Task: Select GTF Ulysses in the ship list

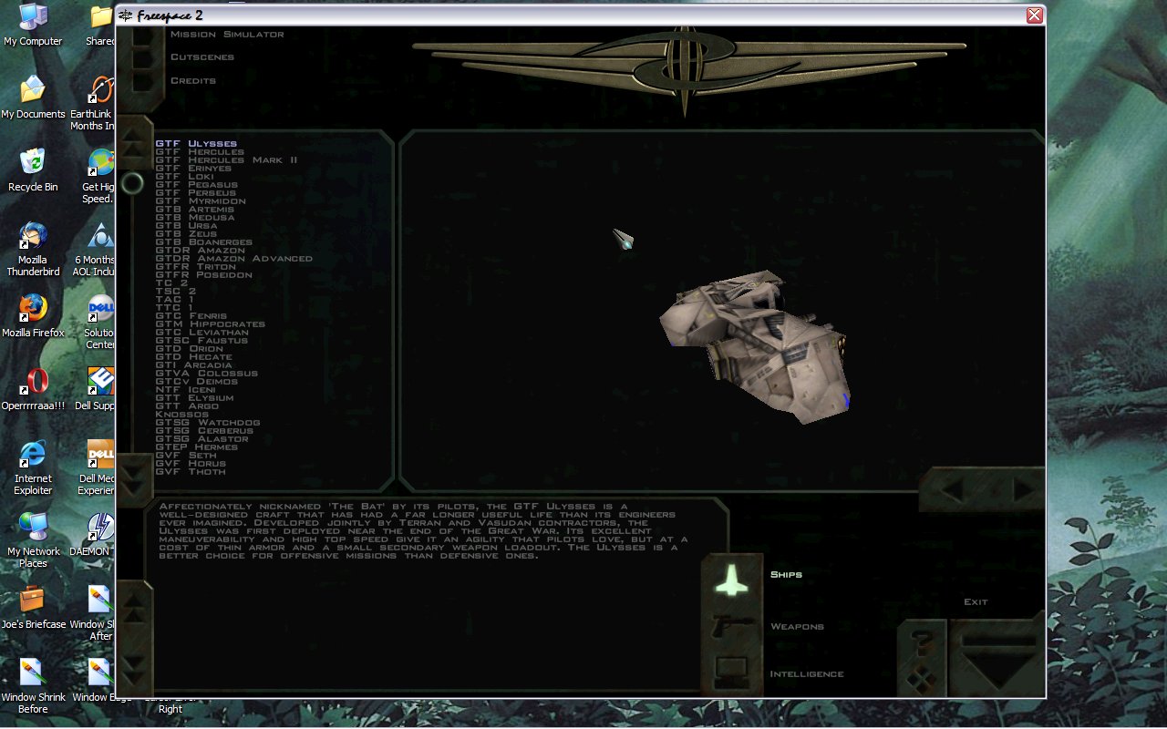Action: tap(196, 144)
